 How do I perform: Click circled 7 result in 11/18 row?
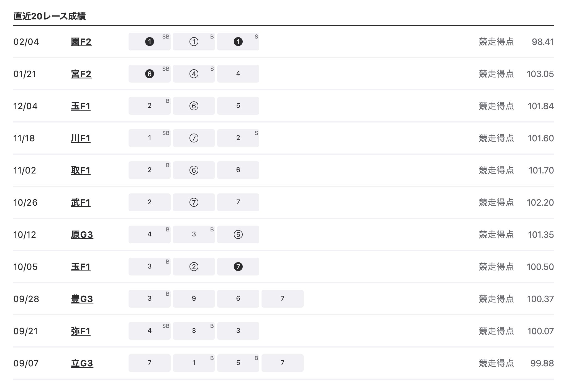(x=194, y=138)
